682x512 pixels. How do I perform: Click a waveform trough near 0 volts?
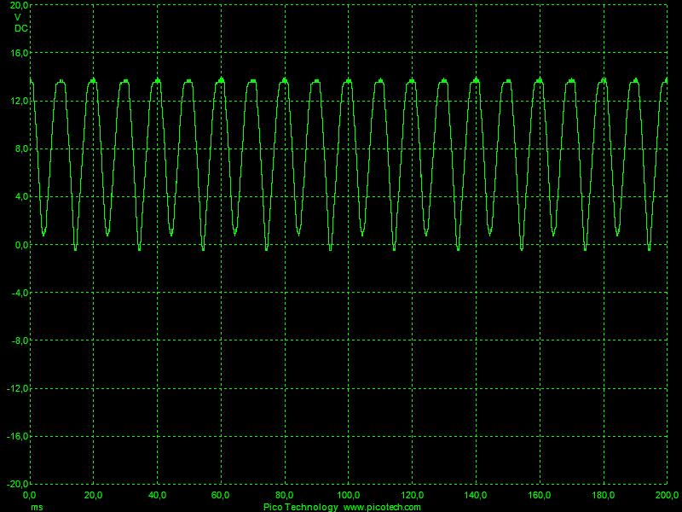point(76,247)
